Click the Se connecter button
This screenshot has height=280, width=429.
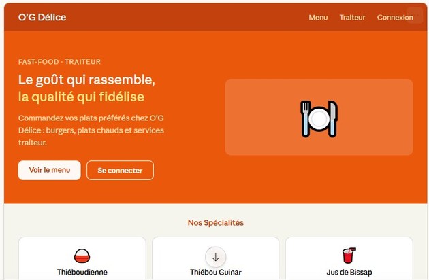click(x=120, y=170)
